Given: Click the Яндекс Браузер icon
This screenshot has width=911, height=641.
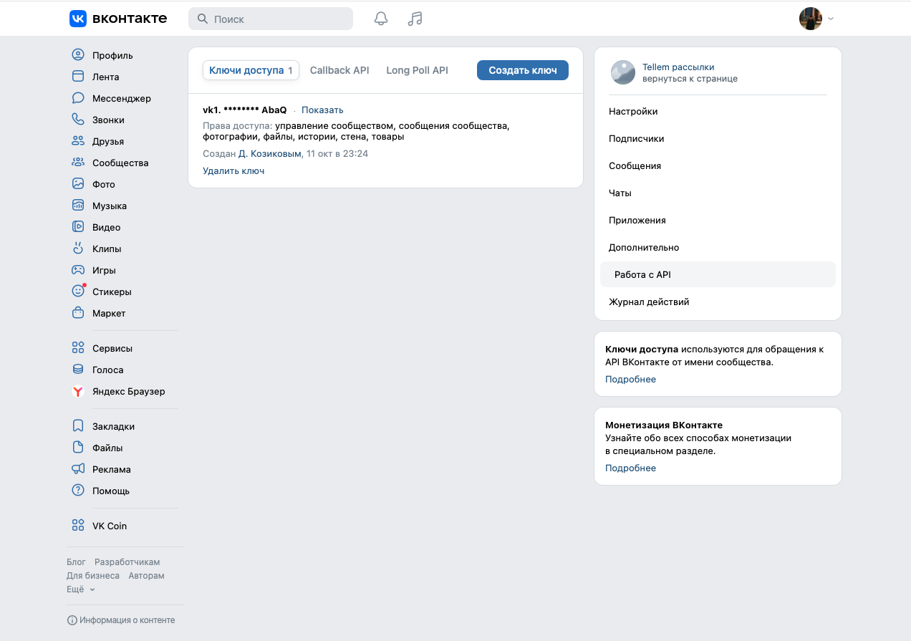Looking at the screenshot, I should click(78, 391).
